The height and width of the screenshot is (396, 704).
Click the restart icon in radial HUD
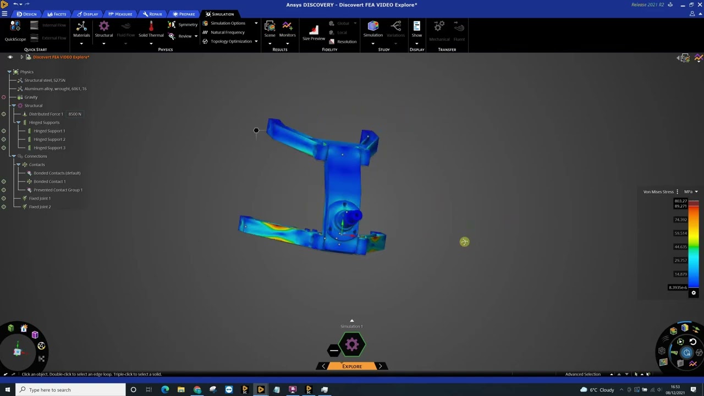coord(693,342)
